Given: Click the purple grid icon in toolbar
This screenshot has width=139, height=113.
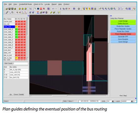Looking at the screenshot, I should (x=74, y=9).
